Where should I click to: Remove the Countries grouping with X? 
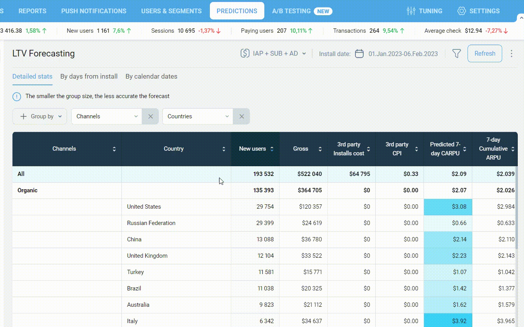click(x=241, y=116)
